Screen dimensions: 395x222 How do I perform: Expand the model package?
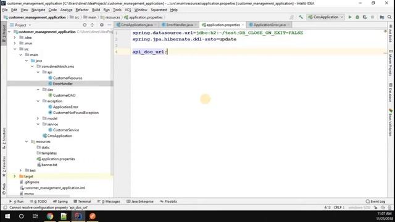(38, 118)
